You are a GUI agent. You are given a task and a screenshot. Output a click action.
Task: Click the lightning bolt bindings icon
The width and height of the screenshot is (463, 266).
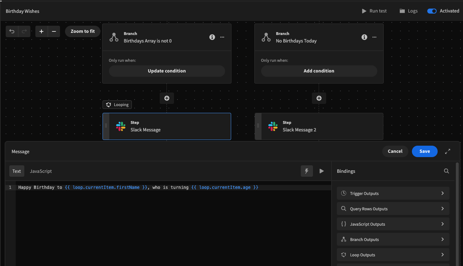click(x=307, y=171)
